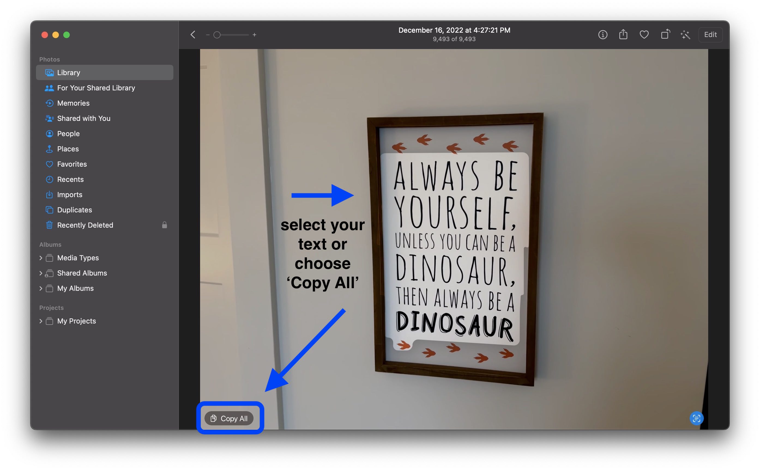Screen dimensions: 760x470
Task: Click the Favorite heart icon
Action: tap(644, 34)
